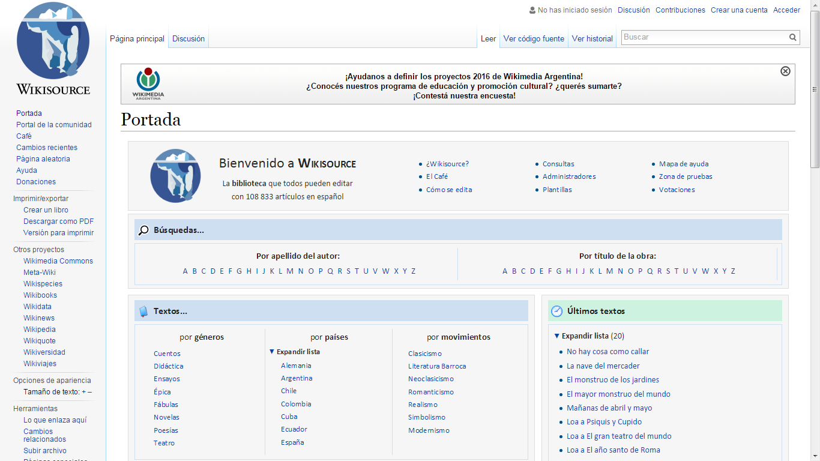Increase text size with plus sign
Image resolution: width=820 pixels, height=461 pixels.
pyautogui.click(x=83, y=392)
